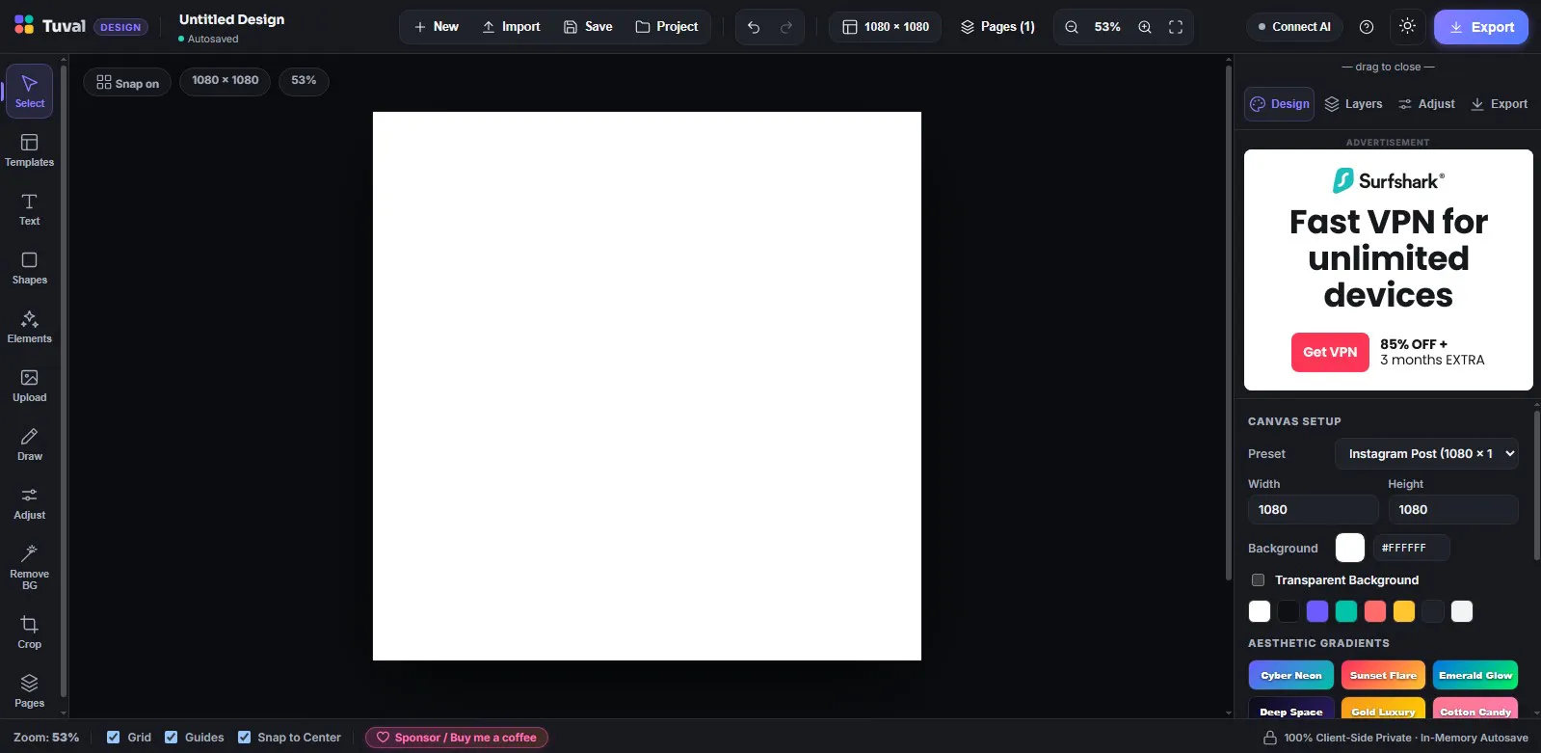The height and width of the screenshot is (753, 1541).
Task: Open the Shapes tool panel
Action: pos(29,267)
